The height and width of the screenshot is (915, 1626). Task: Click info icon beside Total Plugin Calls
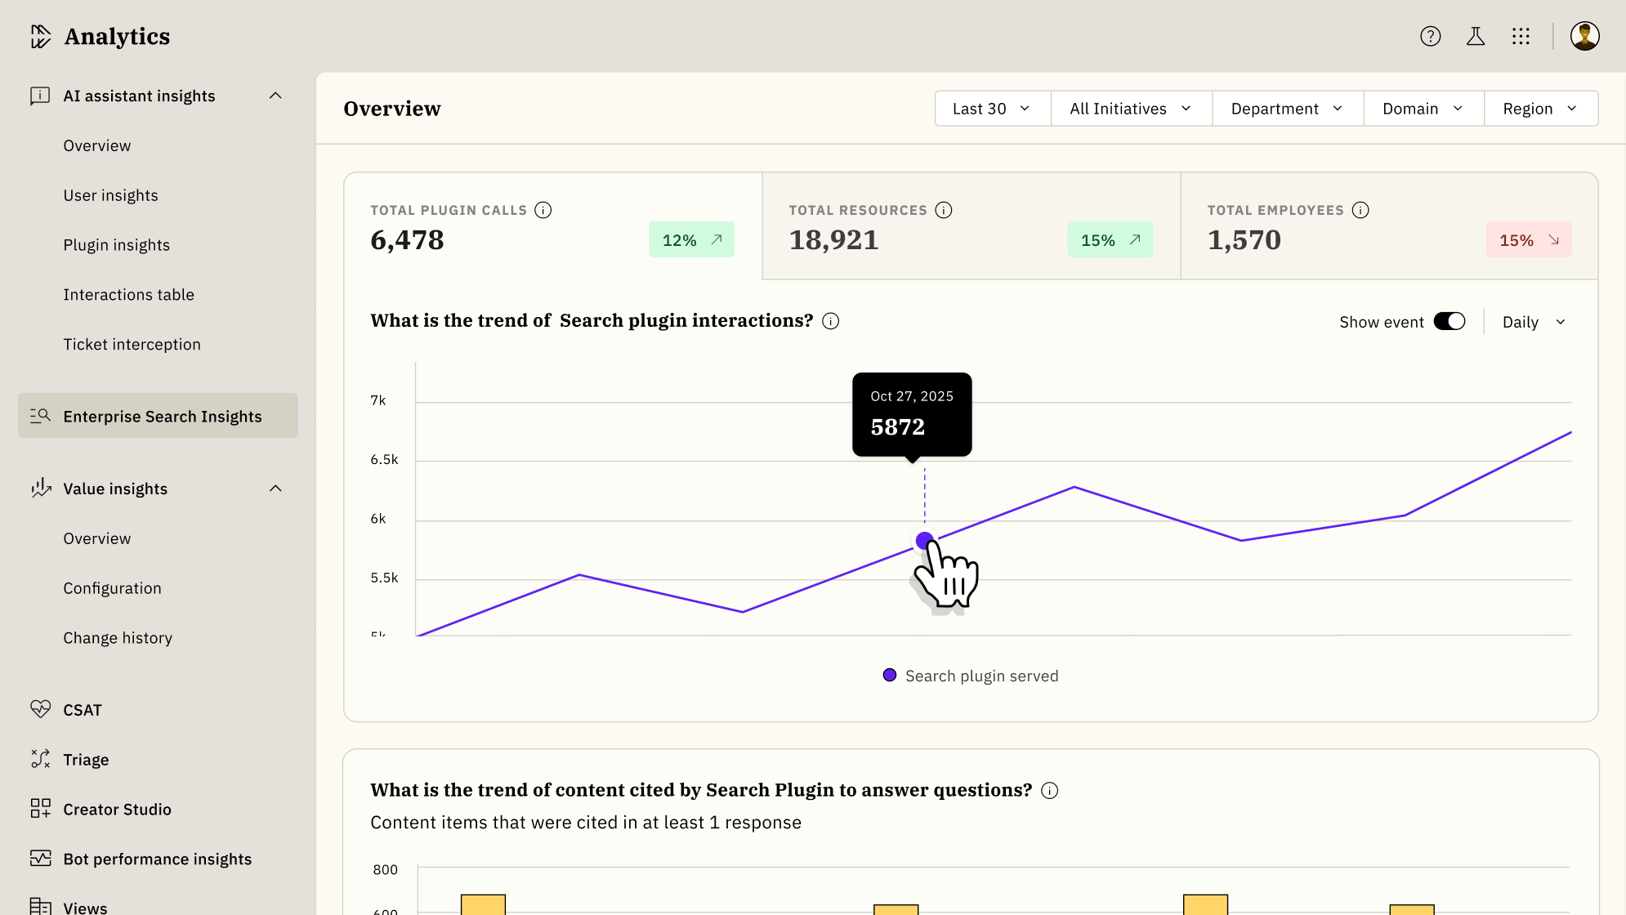[x=543, y=210]
